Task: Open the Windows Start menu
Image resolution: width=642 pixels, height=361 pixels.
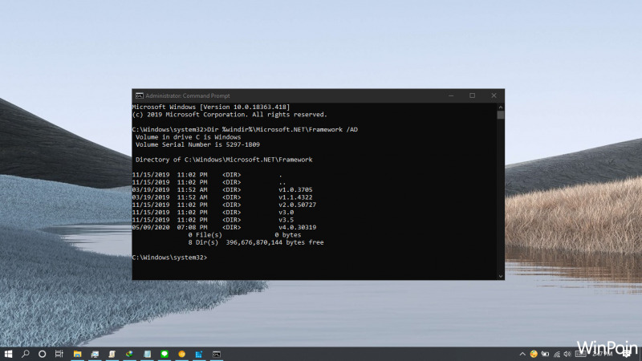Action: (x=8, y=354)
